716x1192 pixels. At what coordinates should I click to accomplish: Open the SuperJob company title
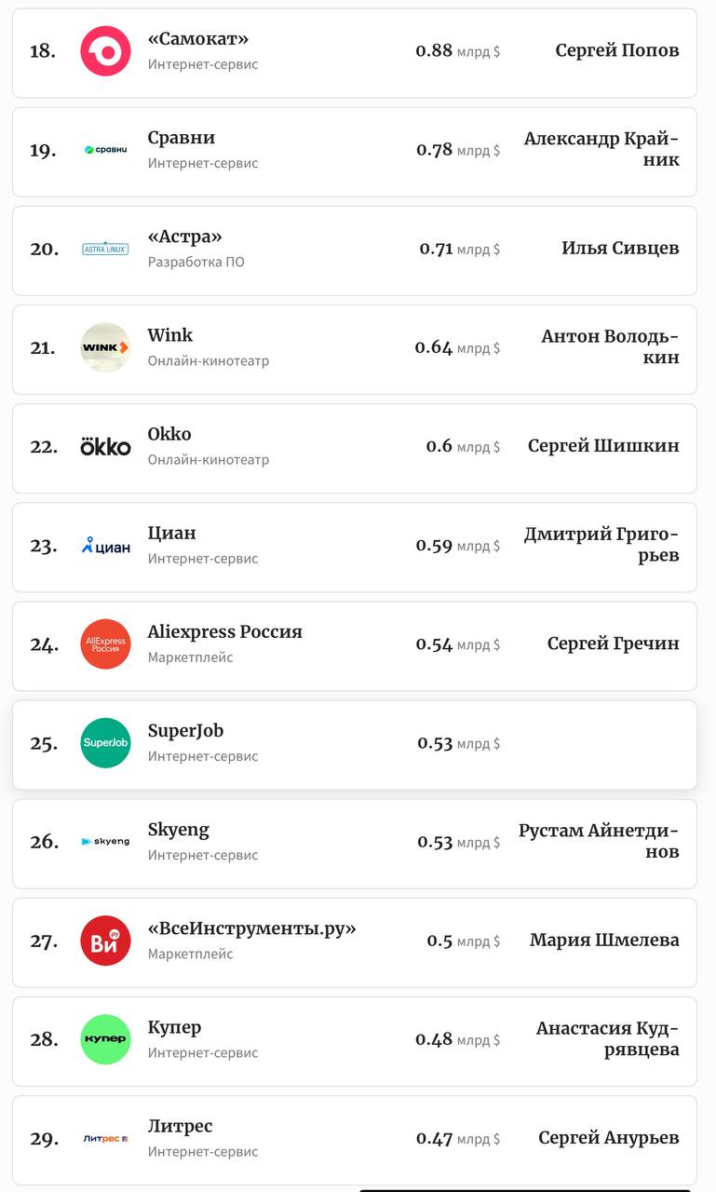[x=185, y=731]
